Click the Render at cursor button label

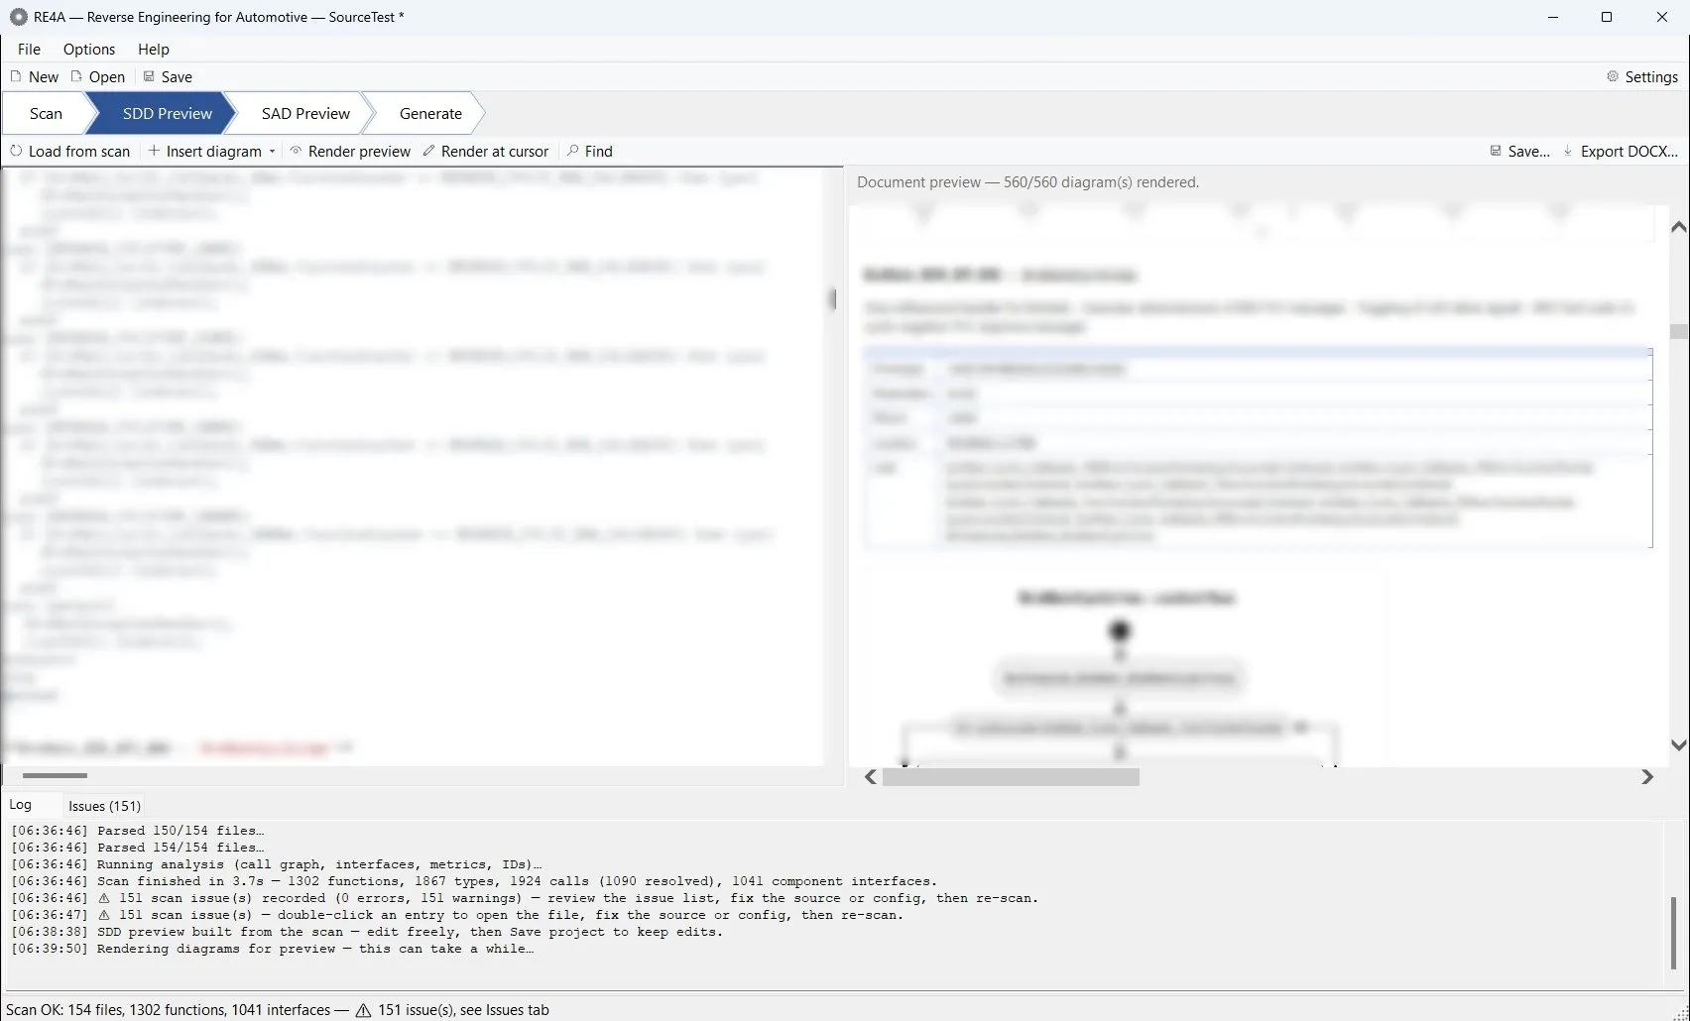(x=495, y=151)
